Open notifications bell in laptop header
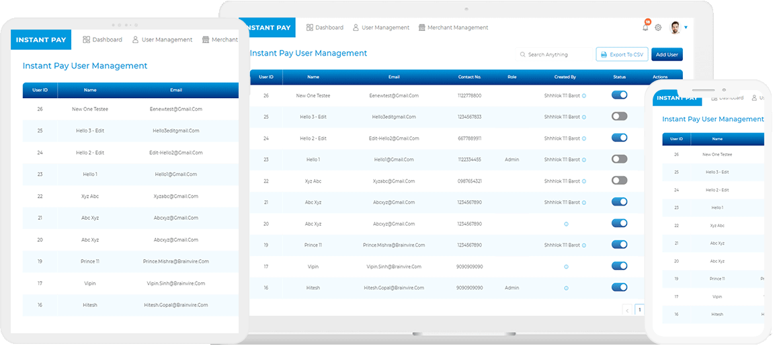The width and height of the screenshot is (773, 346). [646, 27]
